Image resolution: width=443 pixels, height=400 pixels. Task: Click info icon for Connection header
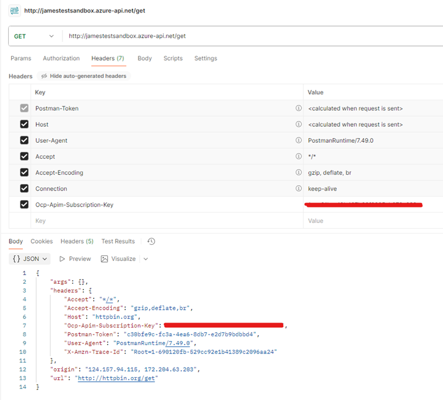coord(299,188)
